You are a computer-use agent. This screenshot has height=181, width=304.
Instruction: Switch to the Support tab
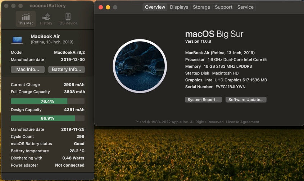coord(223,7)
